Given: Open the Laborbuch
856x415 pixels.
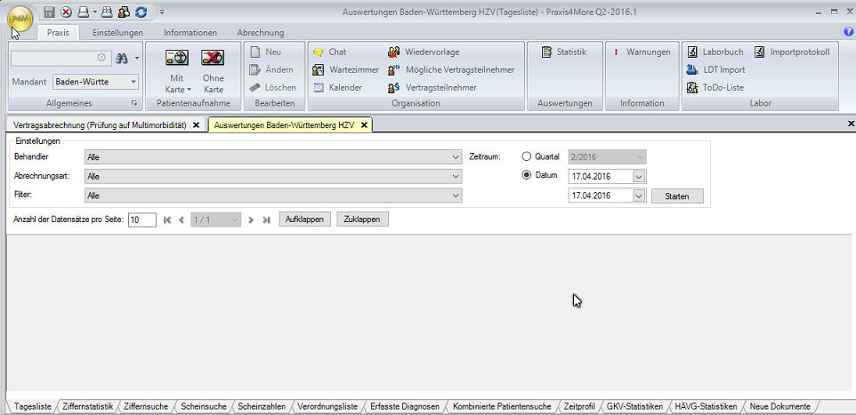Looking at the screenshot, I should [x=715, y=52].
